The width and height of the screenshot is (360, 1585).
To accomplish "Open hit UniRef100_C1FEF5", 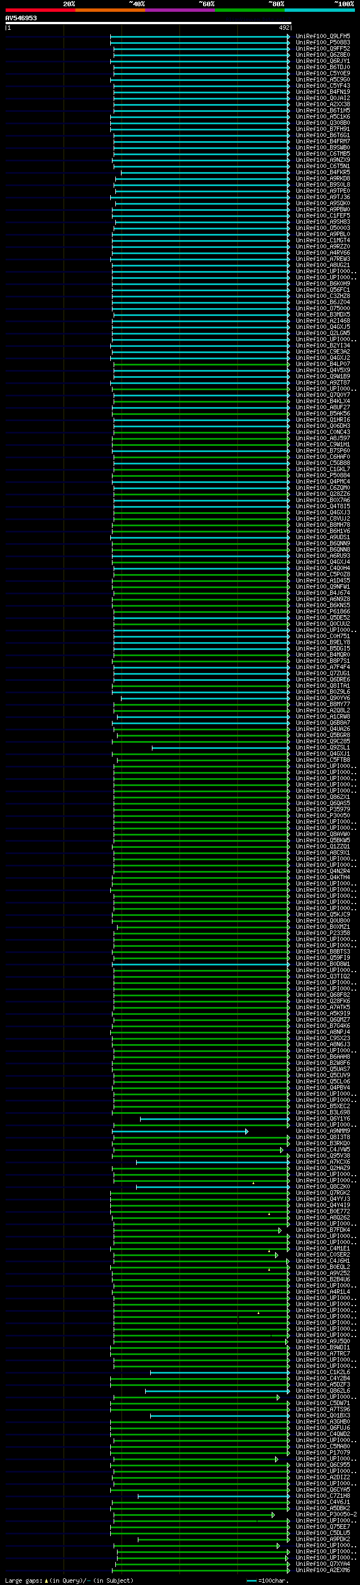I will [x=323, y=215].
